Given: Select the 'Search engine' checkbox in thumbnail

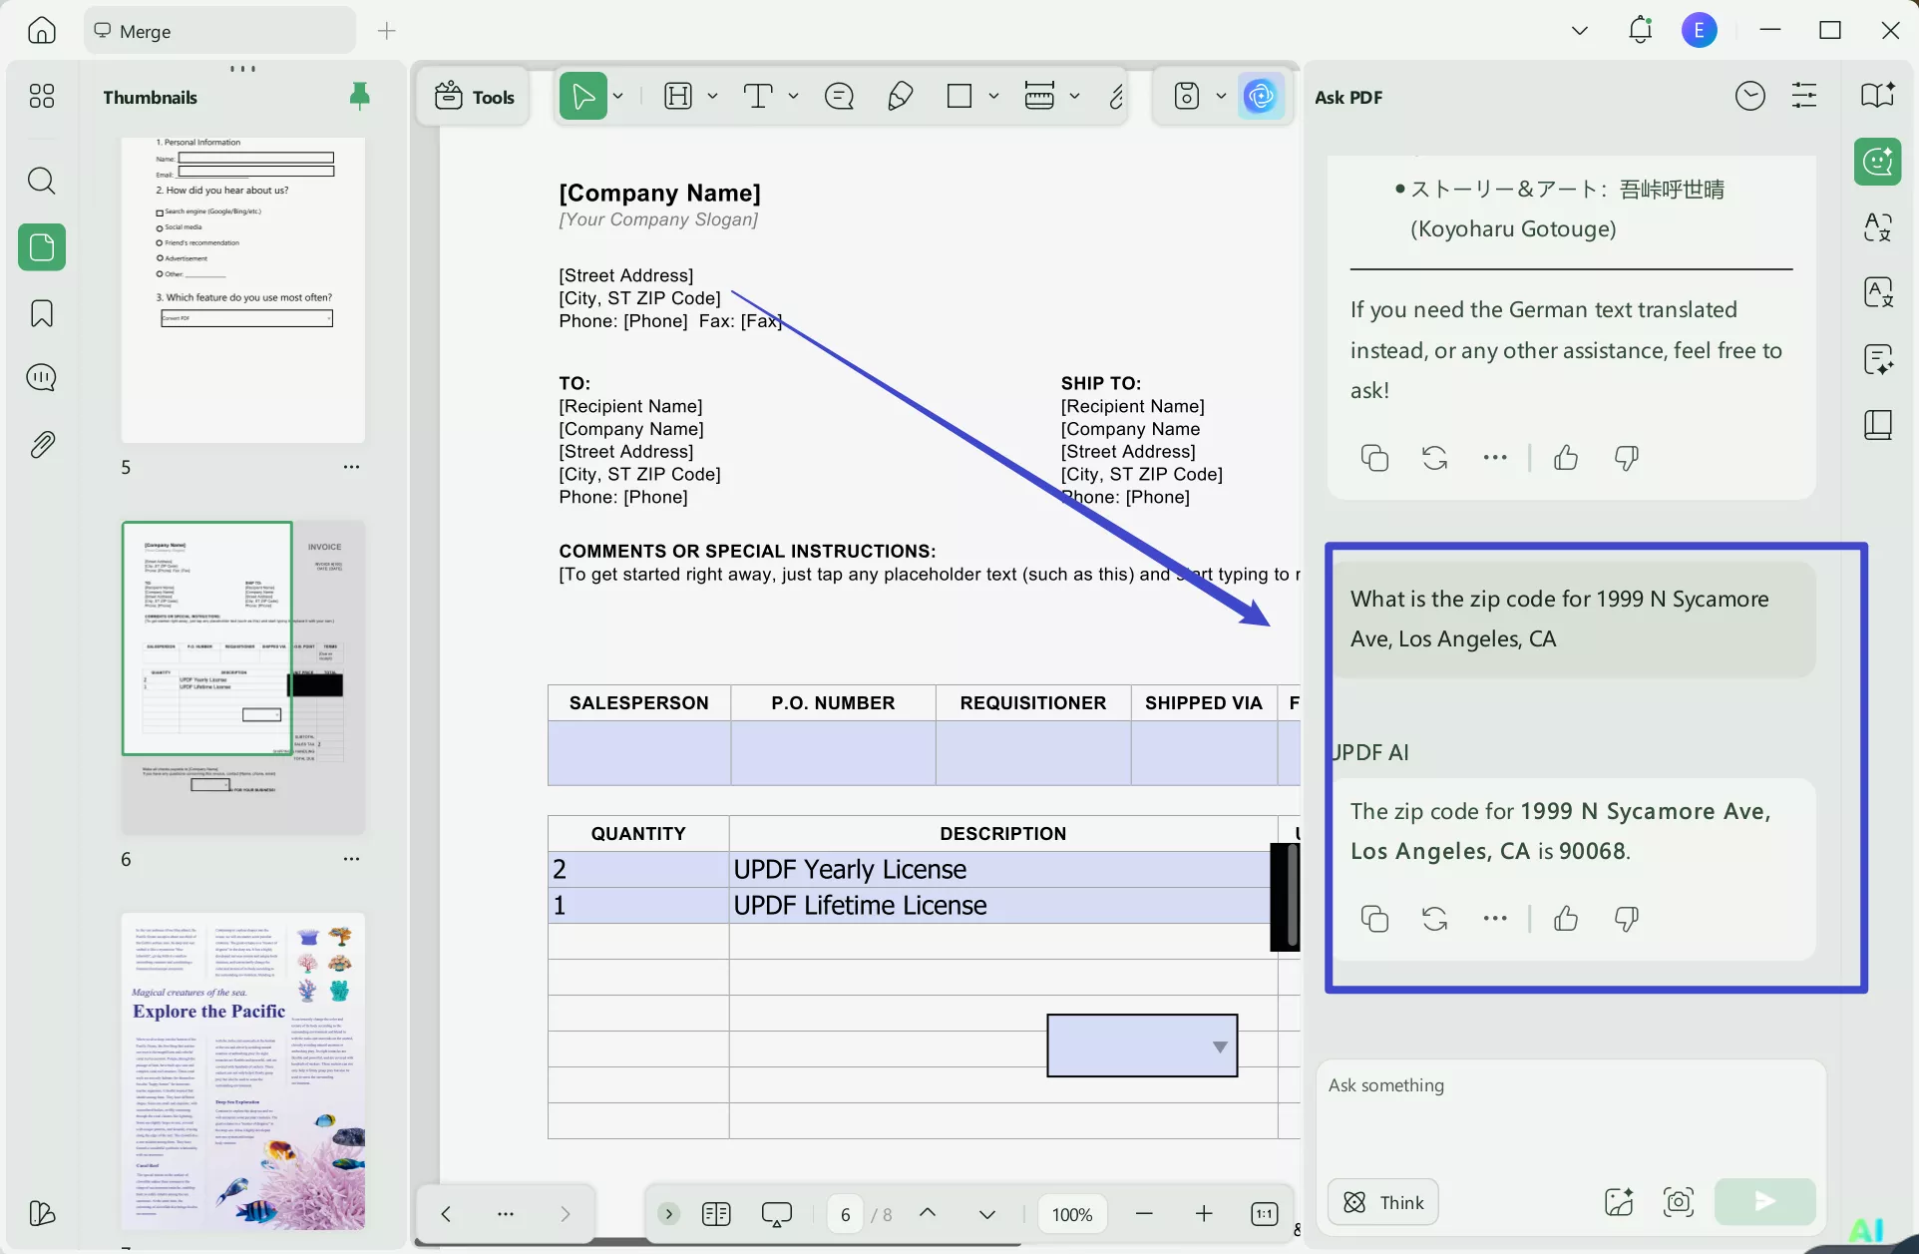Looking at the screenshot, I should 160,212.
